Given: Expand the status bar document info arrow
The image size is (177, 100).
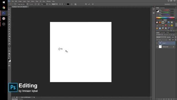Looking at the screenshot, I should coord(34,97).
